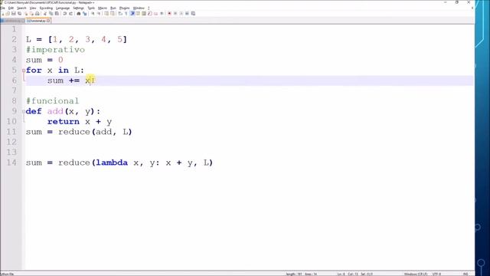Click the Redo toolbar icon
490x276 pixels.
pyautogui.click(x=71, y=14)
